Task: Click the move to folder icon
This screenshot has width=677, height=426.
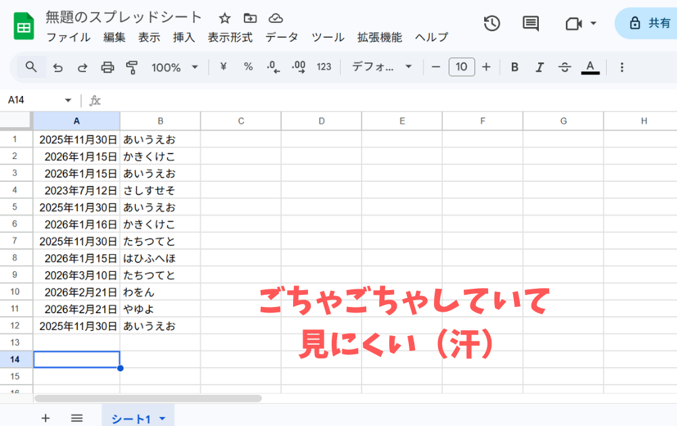Action: click(250, 18)
